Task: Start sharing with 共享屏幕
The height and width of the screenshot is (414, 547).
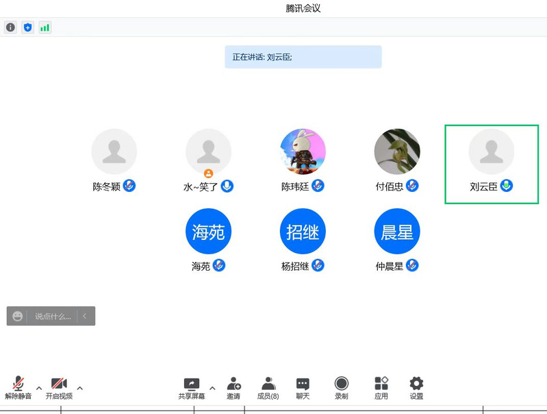Action: tap(192, 389)
